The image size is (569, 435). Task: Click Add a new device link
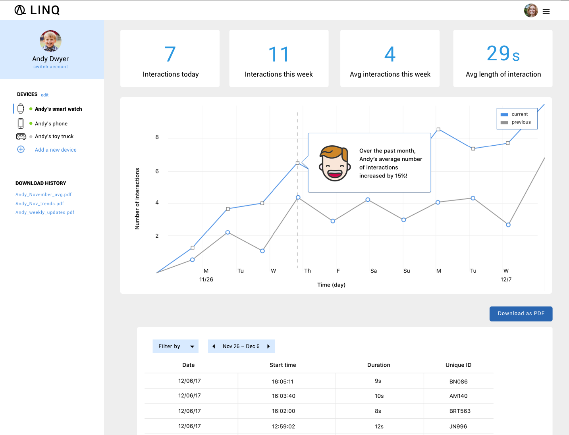56,150
